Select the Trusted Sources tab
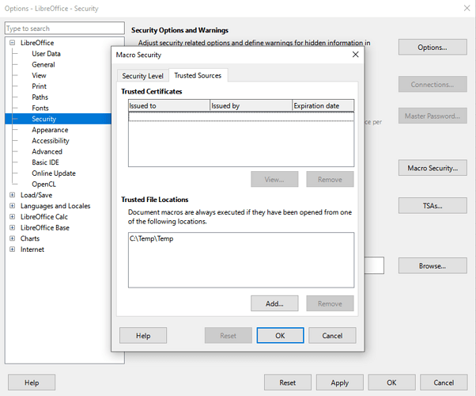Viewport: 476px width, 396px height. click(198, 76)
